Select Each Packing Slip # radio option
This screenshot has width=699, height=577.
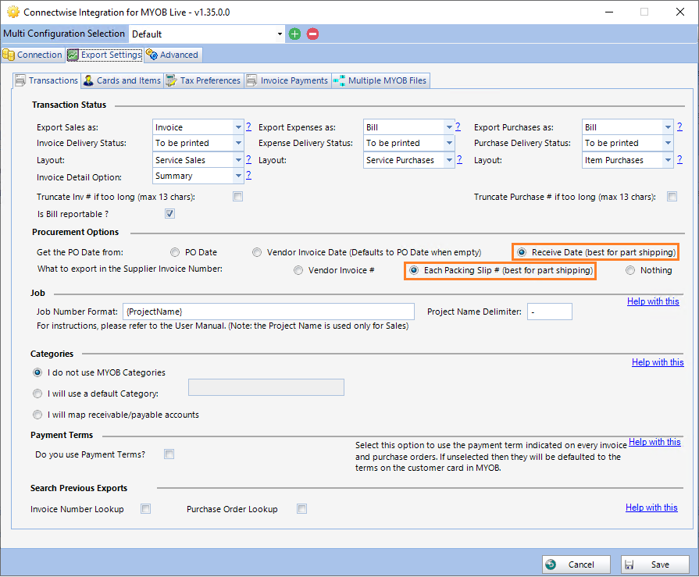coord(414,270)
